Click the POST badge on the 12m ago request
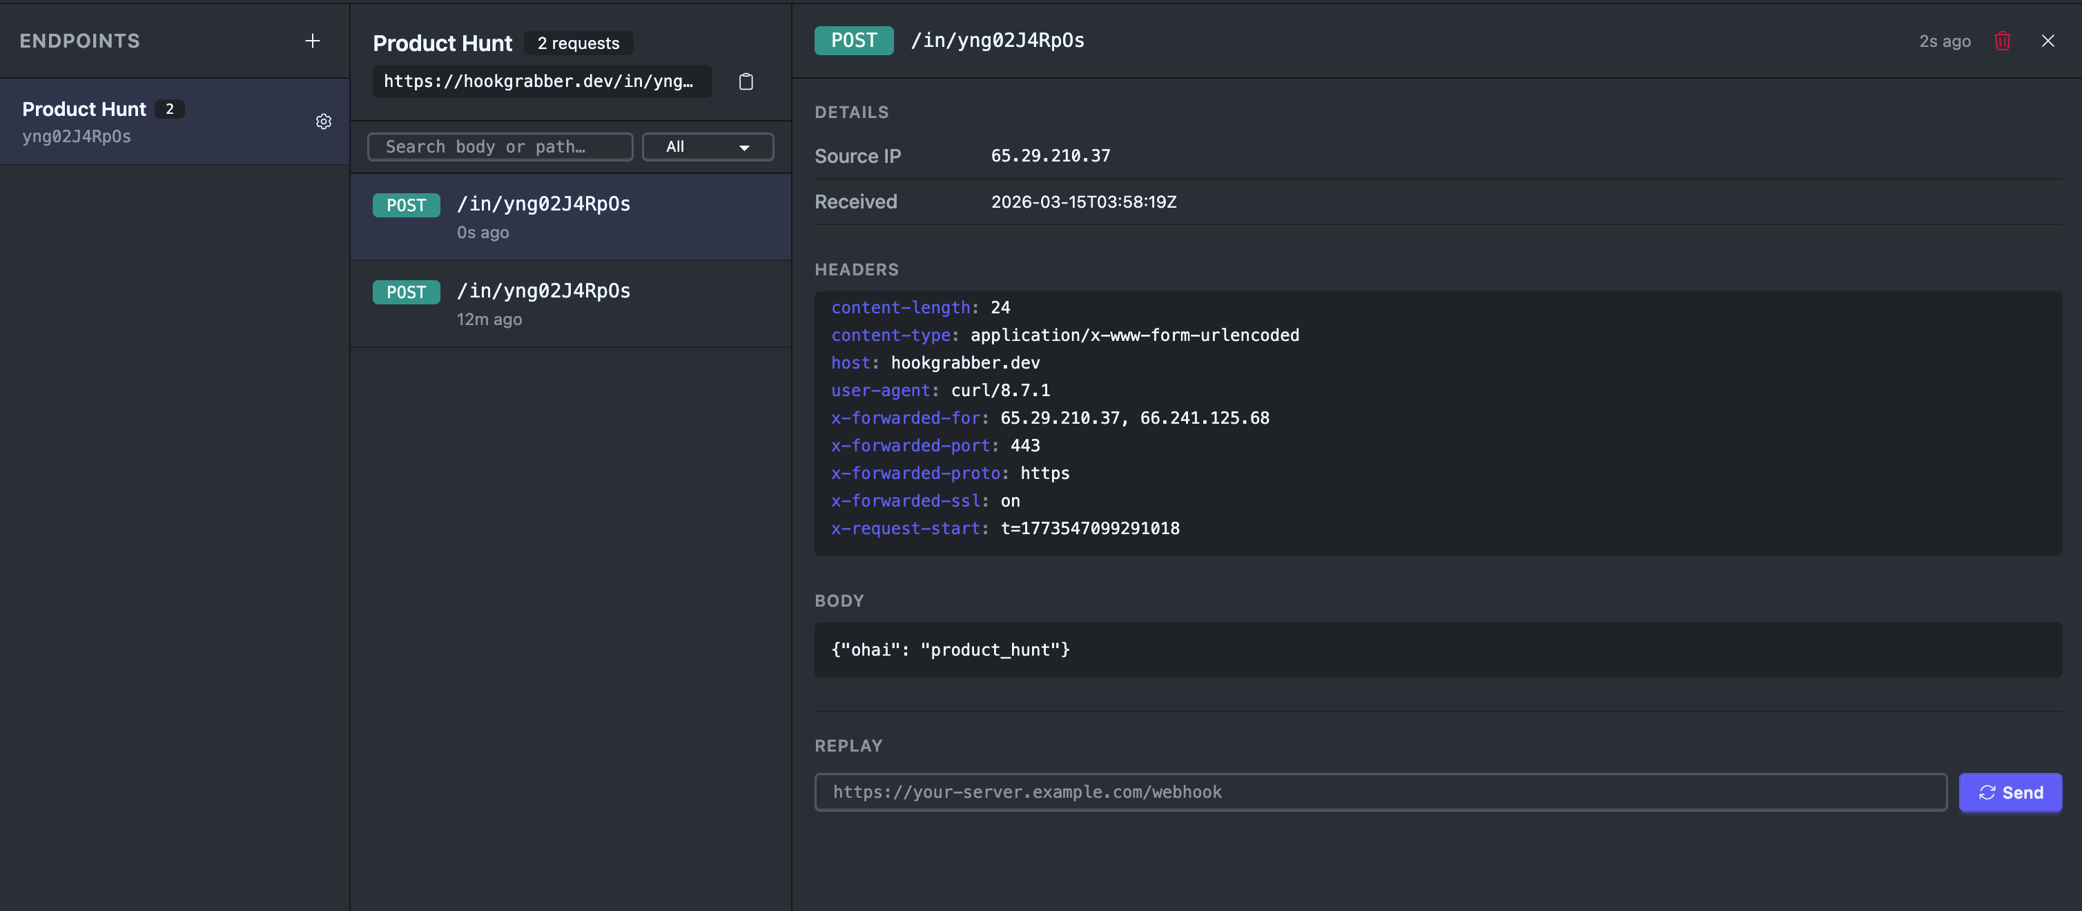The width and height of the screenshot is (2082, 911). click(x=406, y=292)
